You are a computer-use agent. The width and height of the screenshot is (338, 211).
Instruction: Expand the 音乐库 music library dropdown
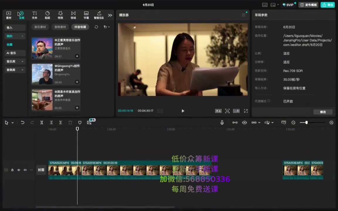coord(15,61)
